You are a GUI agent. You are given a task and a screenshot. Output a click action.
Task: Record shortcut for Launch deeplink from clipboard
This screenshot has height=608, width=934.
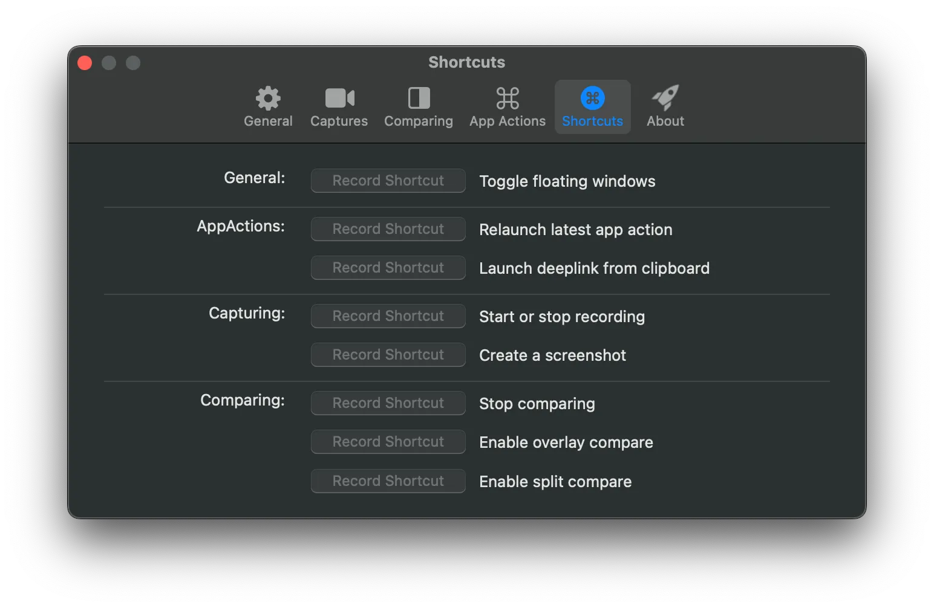388,268
